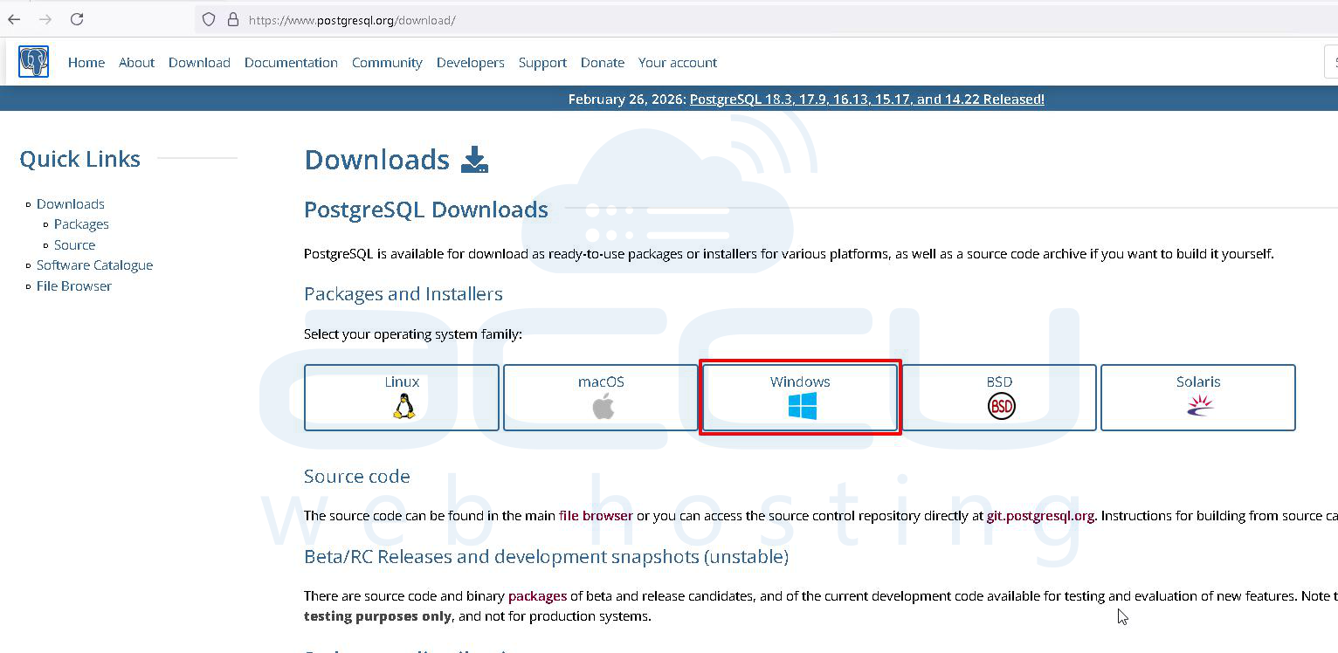Go to Download in the top navigation
This screenshot has height=653, width=1338.
(199, 63)
